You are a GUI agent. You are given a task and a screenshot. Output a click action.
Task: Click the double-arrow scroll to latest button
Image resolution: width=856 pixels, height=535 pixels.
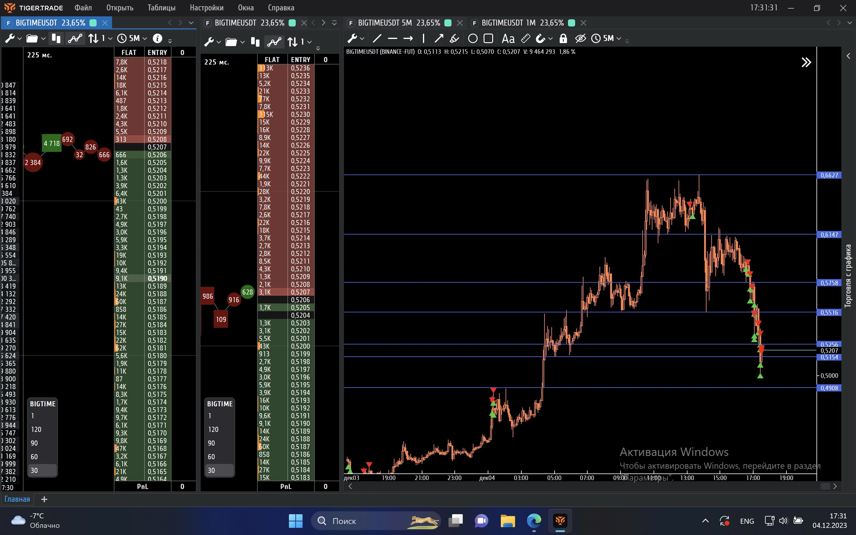[806, 62]
